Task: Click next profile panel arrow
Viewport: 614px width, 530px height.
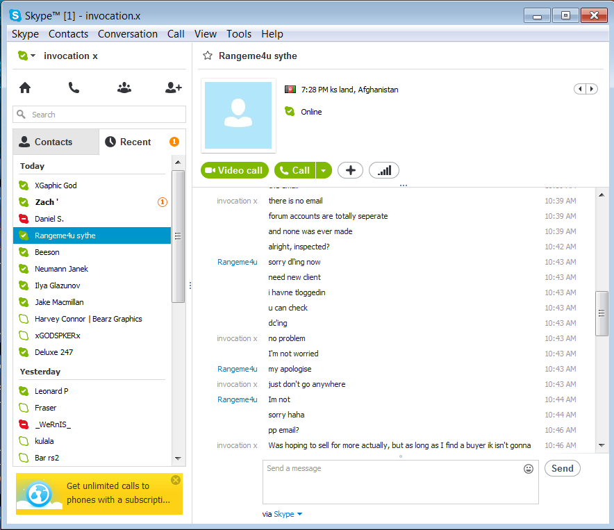Action: (x=592, y=89)
